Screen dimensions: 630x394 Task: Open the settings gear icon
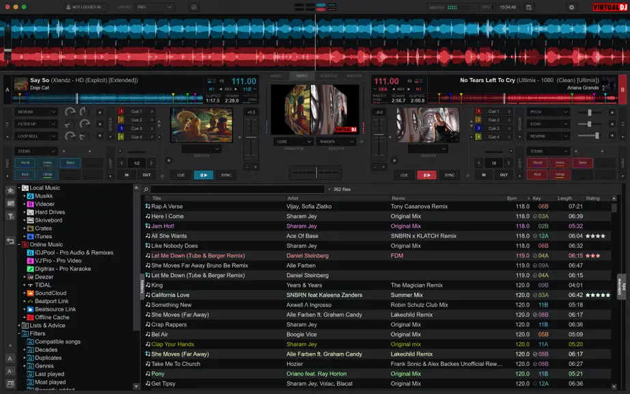[x=571, y=8]
